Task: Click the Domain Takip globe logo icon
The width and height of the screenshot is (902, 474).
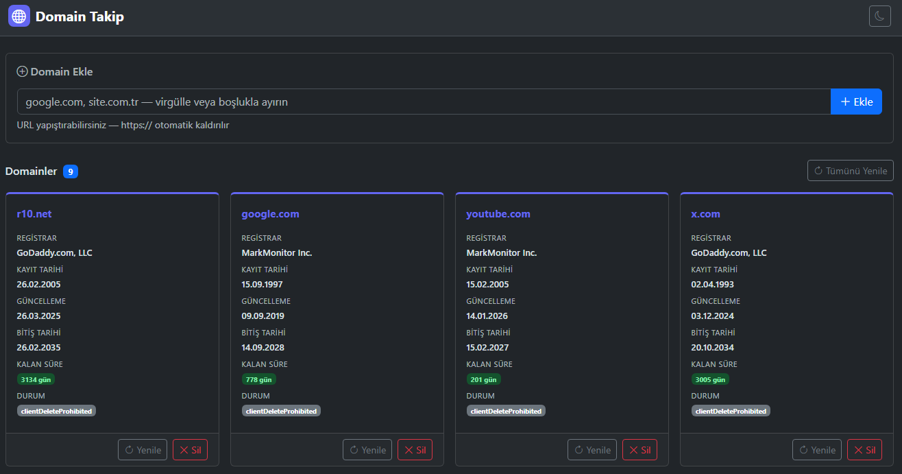Action: coord(19,16)
